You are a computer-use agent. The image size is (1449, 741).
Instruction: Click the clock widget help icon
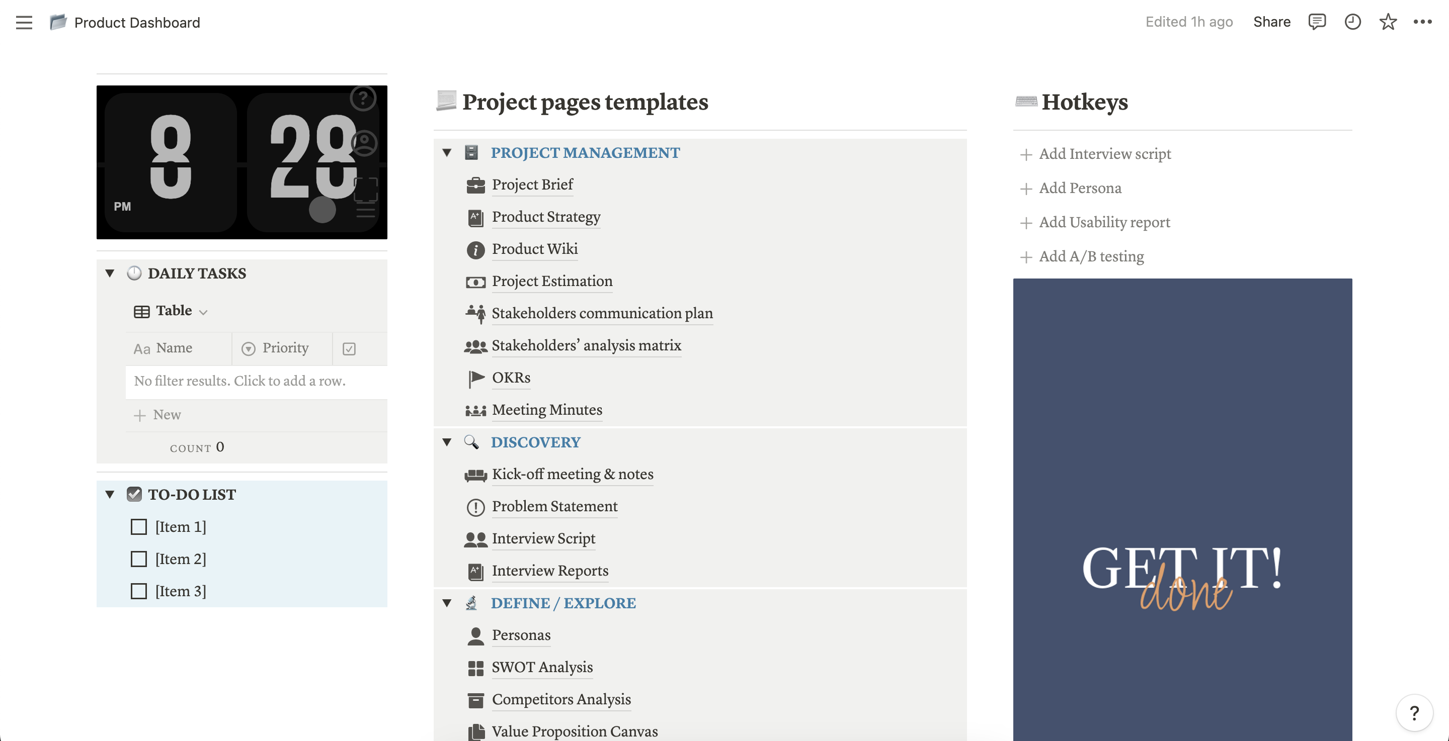pyautogui.click(x=363, y=99)
